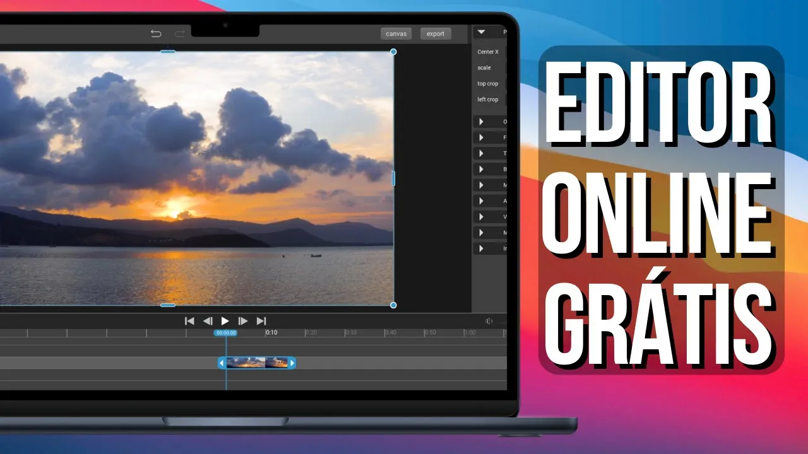Click the 1:00 mark on ruler
The image size is (808, 454).
point(470,332)
